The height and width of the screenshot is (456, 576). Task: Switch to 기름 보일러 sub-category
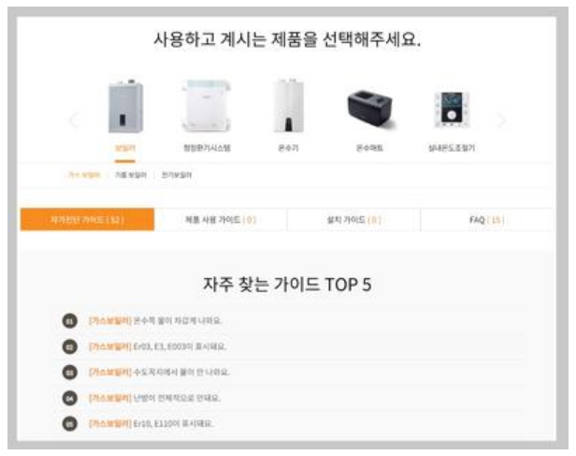pos(131,175)
